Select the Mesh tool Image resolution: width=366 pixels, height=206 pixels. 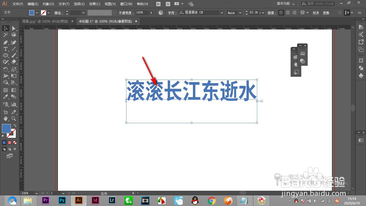click(6, 90)
